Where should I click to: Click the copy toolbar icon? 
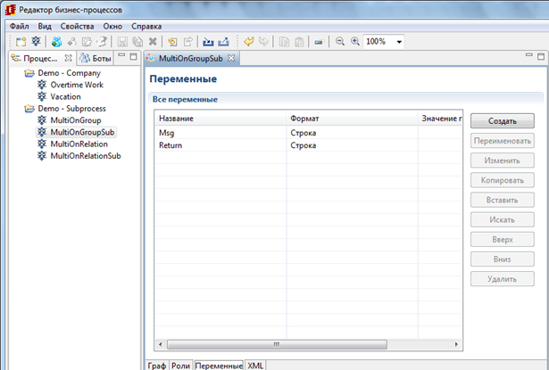[284, 42]
